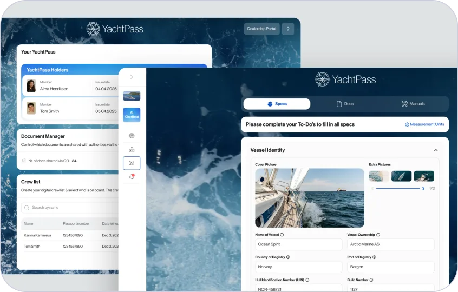Screen dimensions: 458x292
Task: Select the third extra picture thumbnail
Action: click(x=424, y=176)
